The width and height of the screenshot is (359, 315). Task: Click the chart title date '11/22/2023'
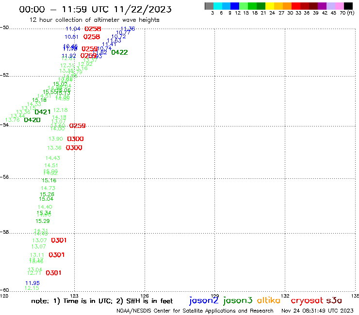pyautogui.click(x=143, y=9)
